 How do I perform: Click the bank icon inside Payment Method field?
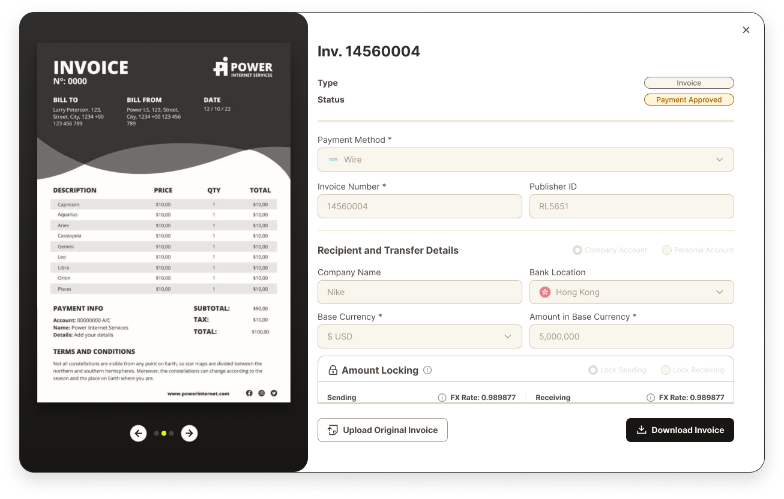(333, 160)
